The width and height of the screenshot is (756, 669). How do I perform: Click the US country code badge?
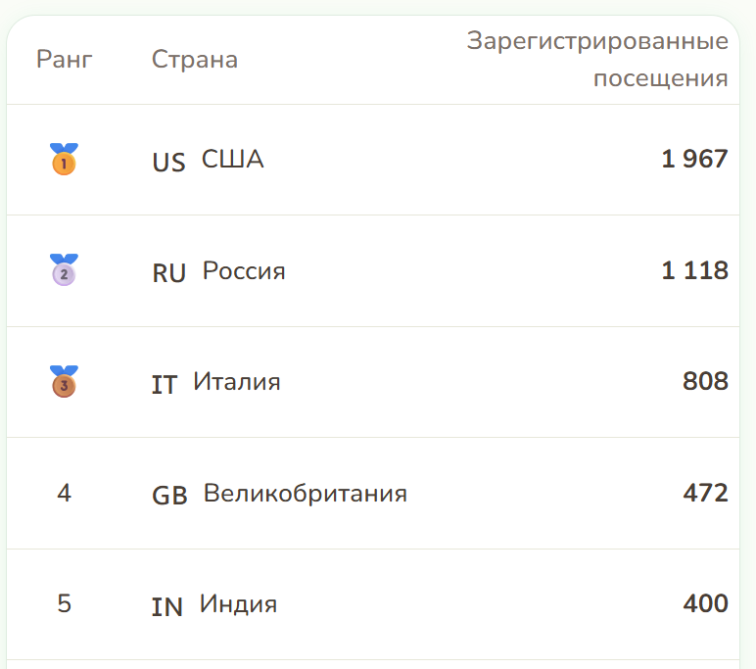point(168,163)
